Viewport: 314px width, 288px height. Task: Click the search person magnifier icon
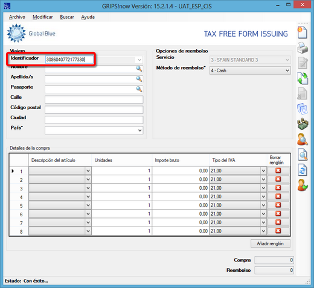303,139
